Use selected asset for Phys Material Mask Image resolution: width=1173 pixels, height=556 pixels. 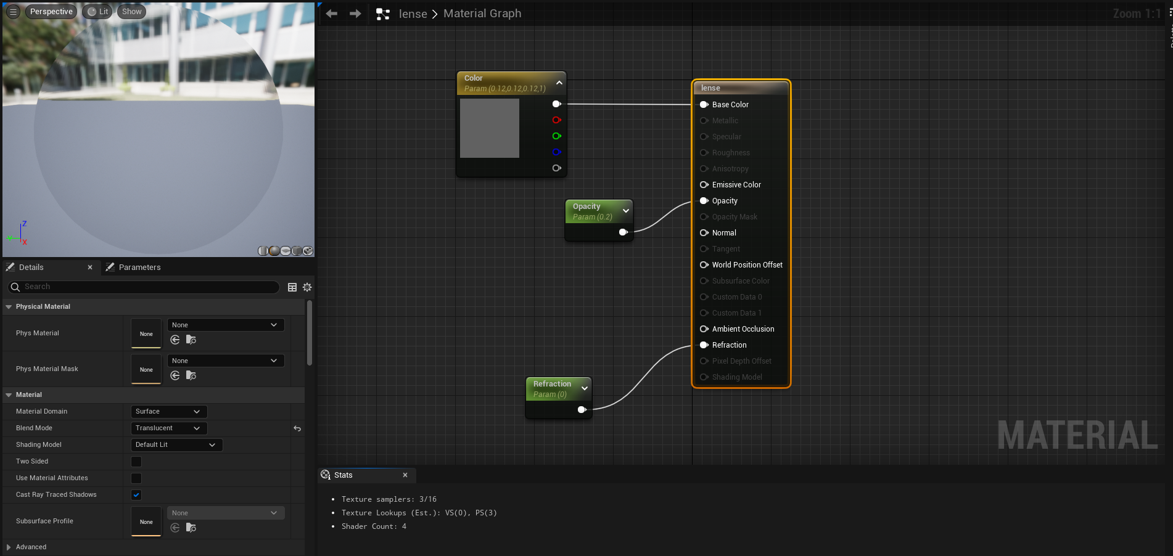pos(175,375)
